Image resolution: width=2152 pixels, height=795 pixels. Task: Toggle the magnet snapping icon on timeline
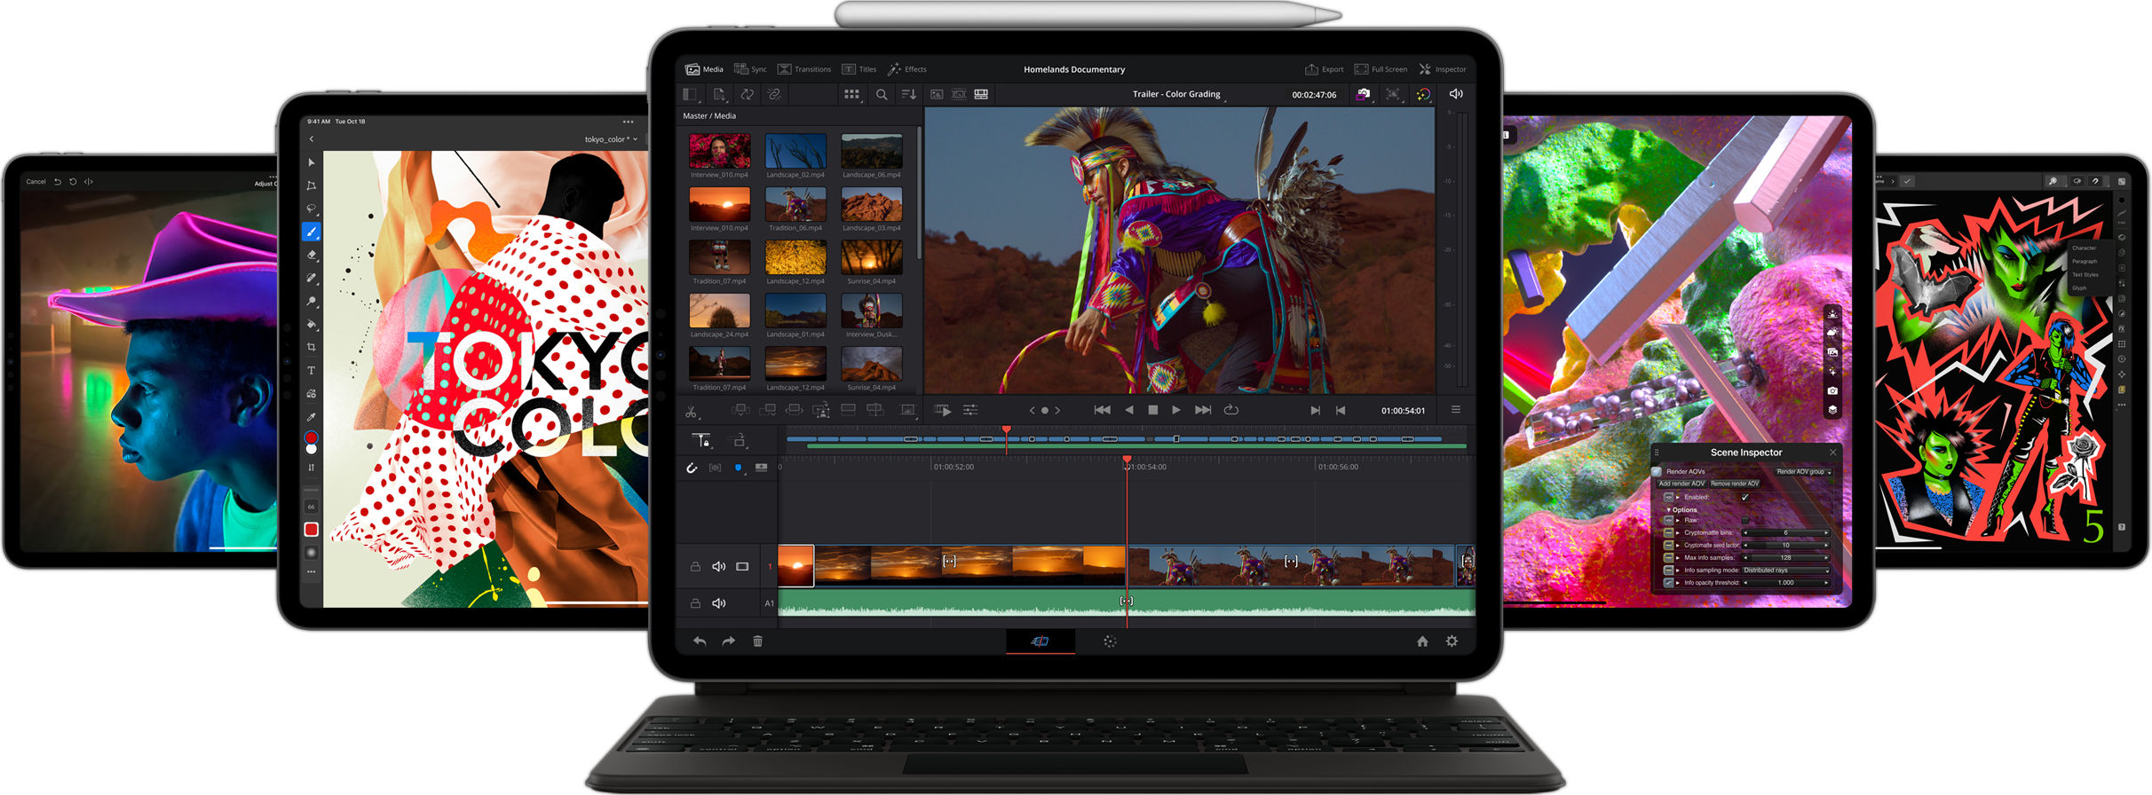pyautogui.click(x=692, y=468)
